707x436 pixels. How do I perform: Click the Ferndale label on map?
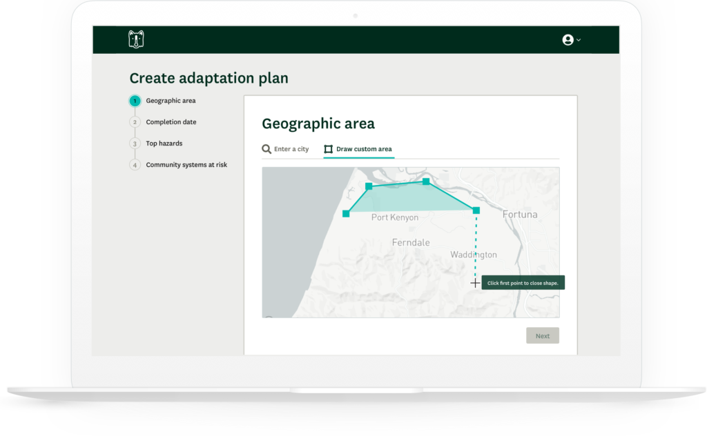(411, 243)
